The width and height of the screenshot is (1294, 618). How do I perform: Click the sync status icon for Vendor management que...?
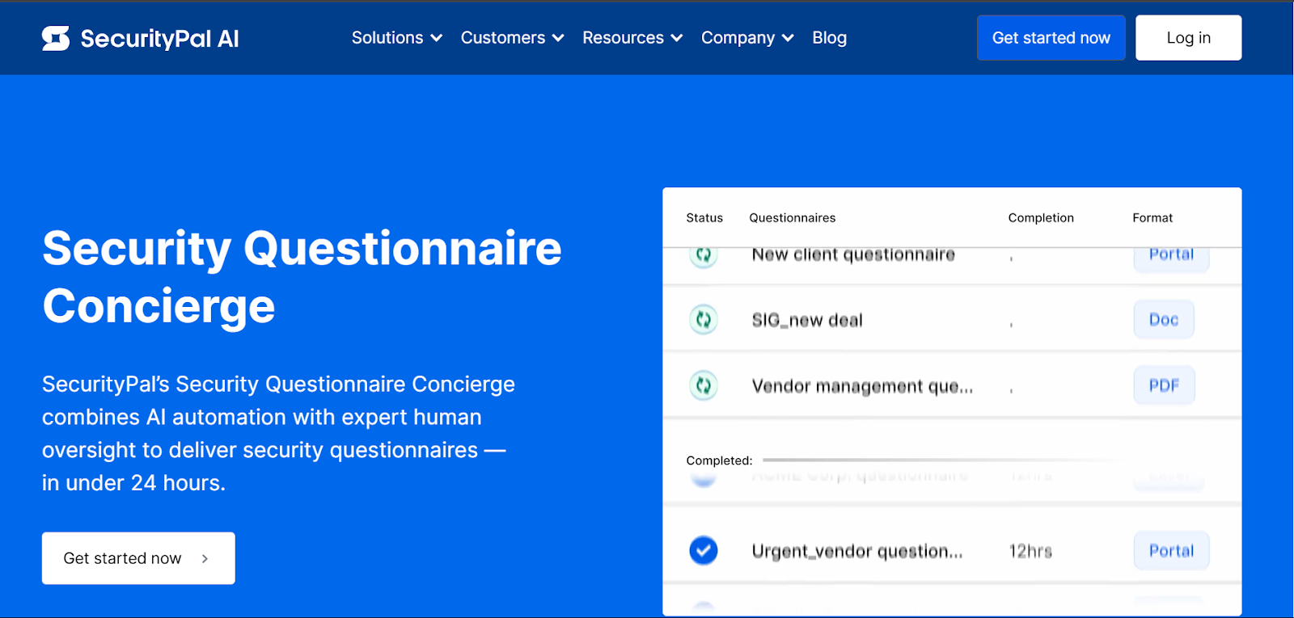(704, 385)
